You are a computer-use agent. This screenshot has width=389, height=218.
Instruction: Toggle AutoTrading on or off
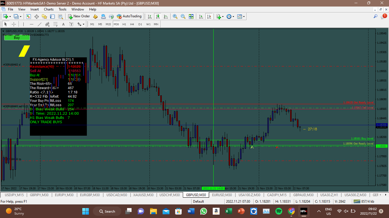tap(129, 16)
